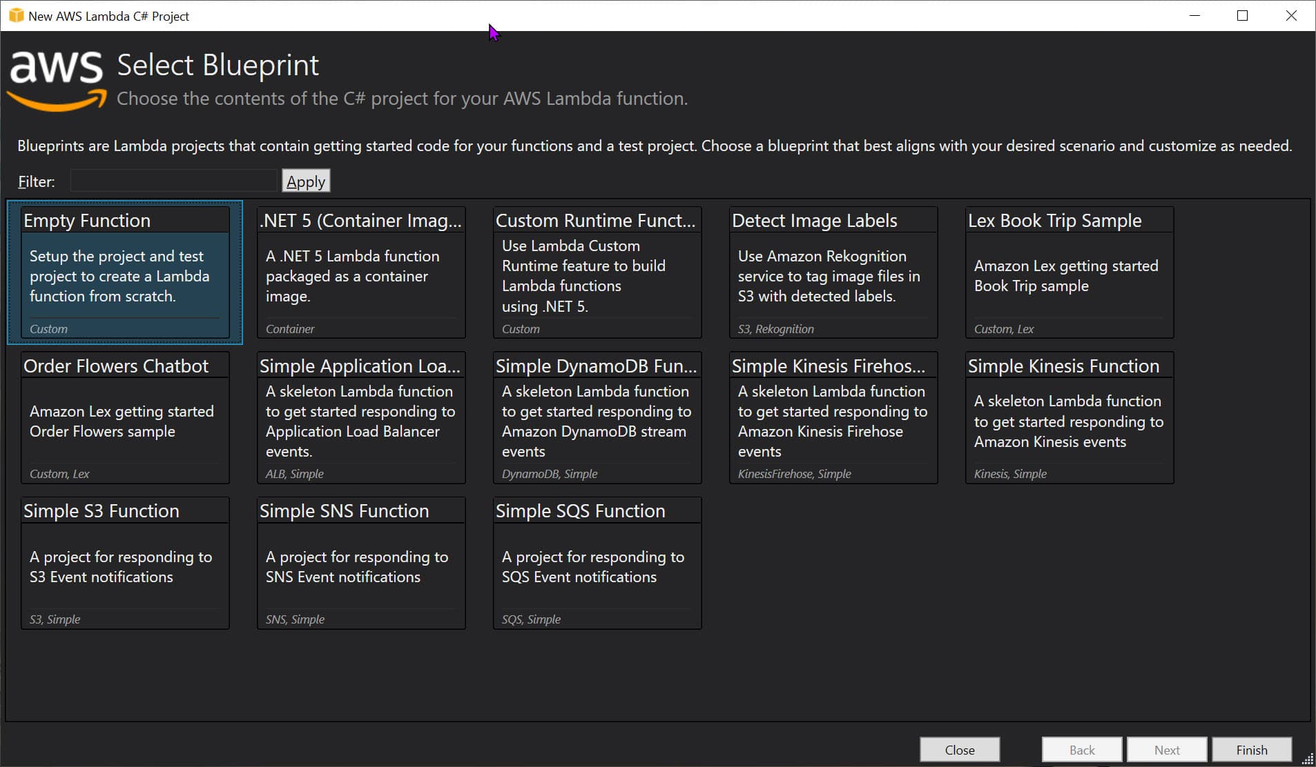The image size is (1316, 767).
Task: Click the AWS logo in the header
Action: (x=57, y=81)
